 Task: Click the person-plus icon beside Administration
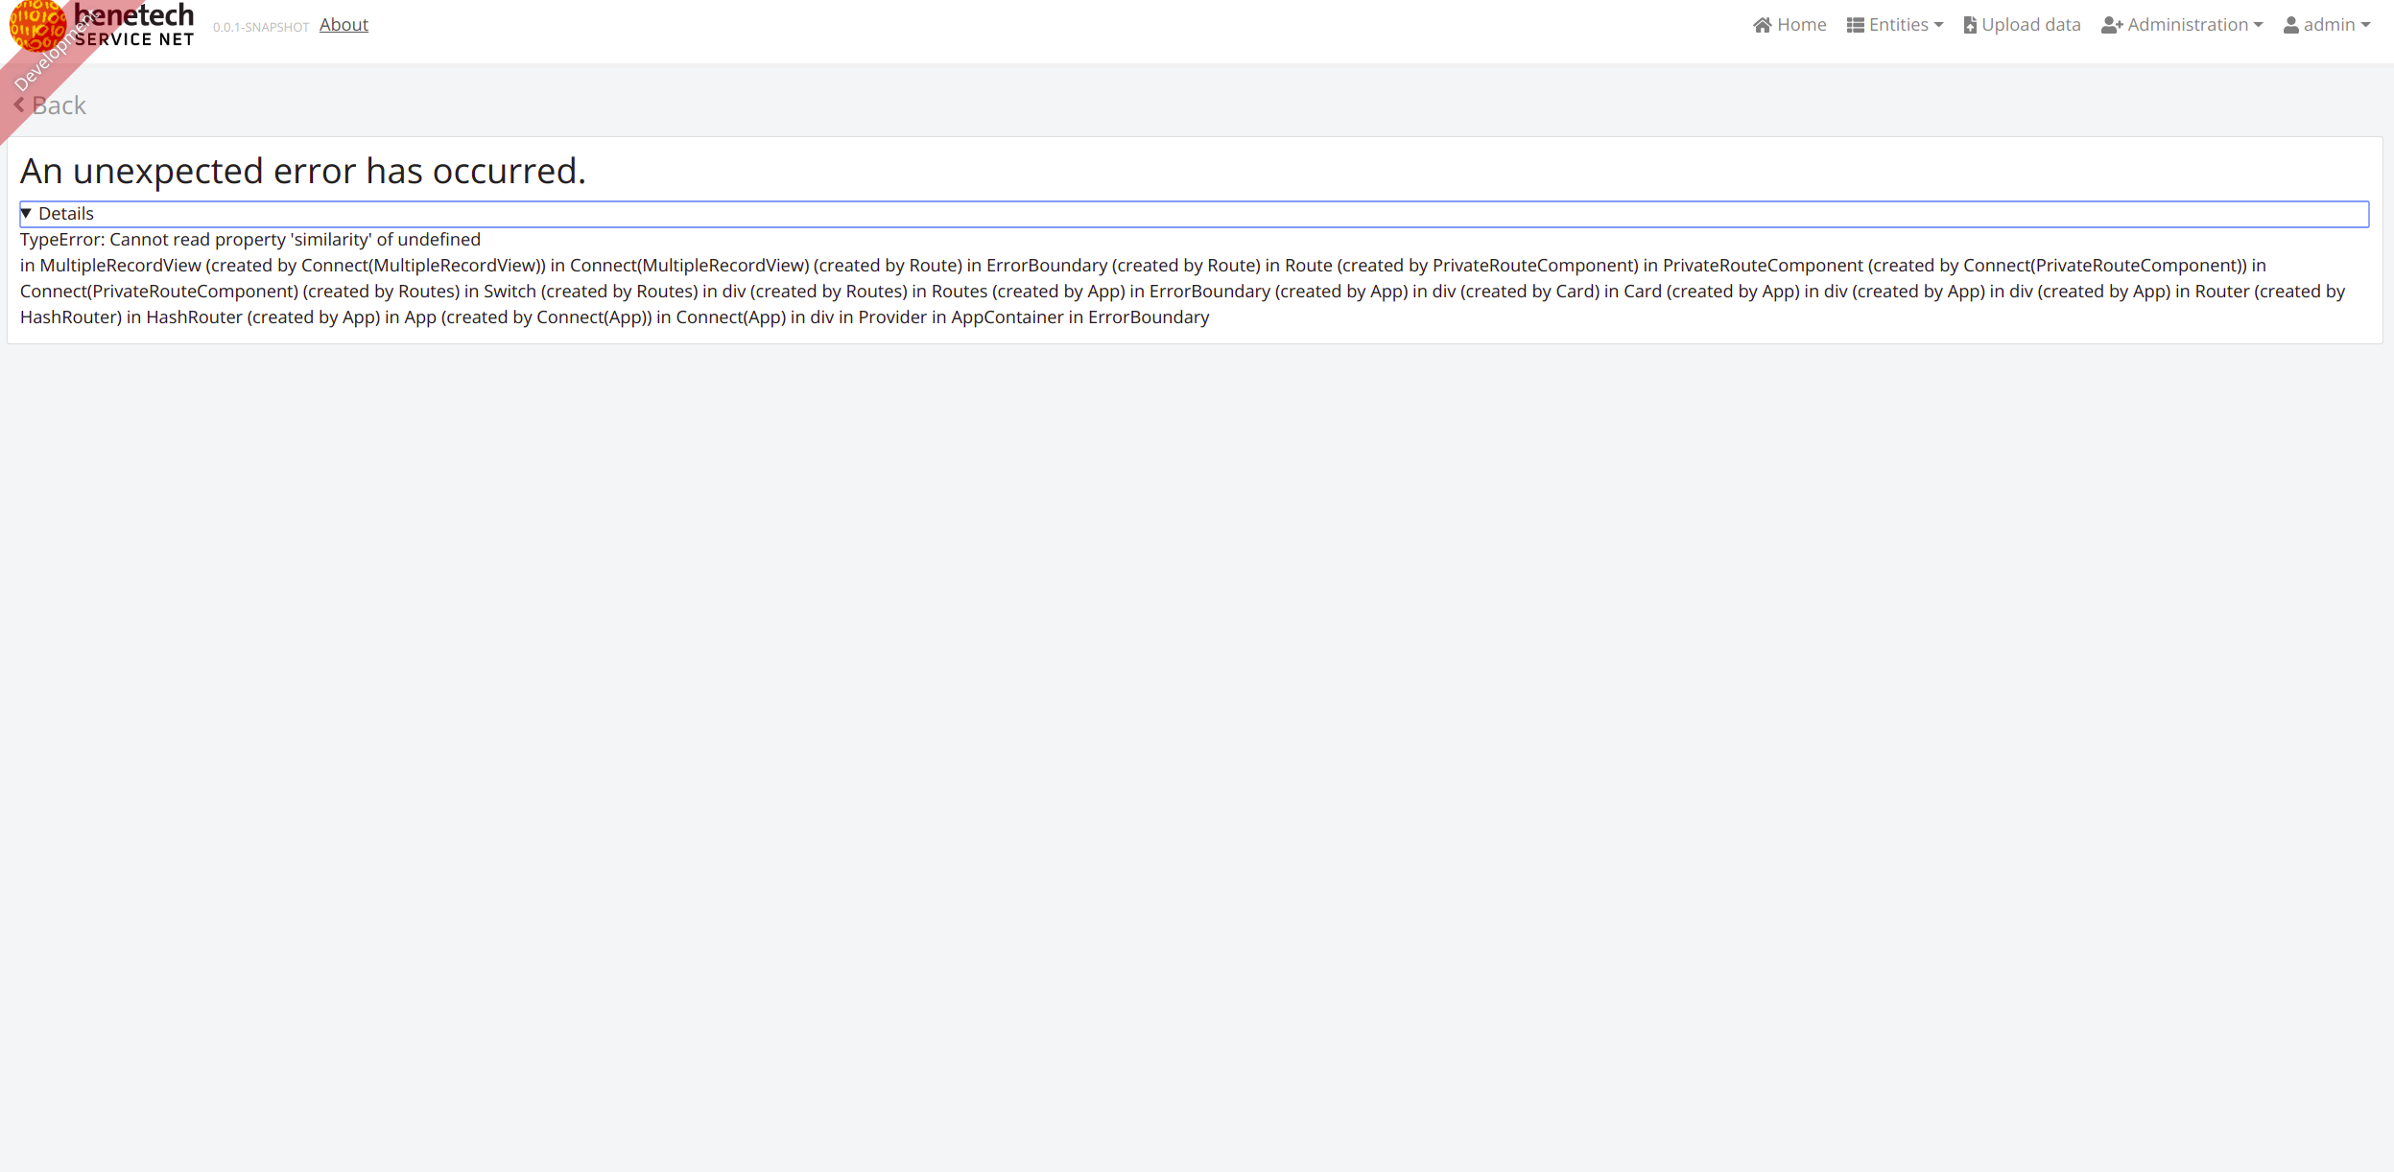(2109, 24)
